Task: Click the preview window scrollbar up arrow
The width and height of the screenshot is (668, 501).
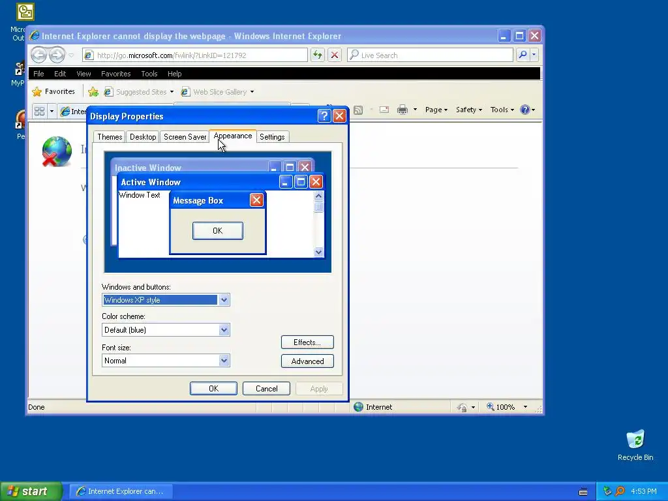Action: (318, 196)
